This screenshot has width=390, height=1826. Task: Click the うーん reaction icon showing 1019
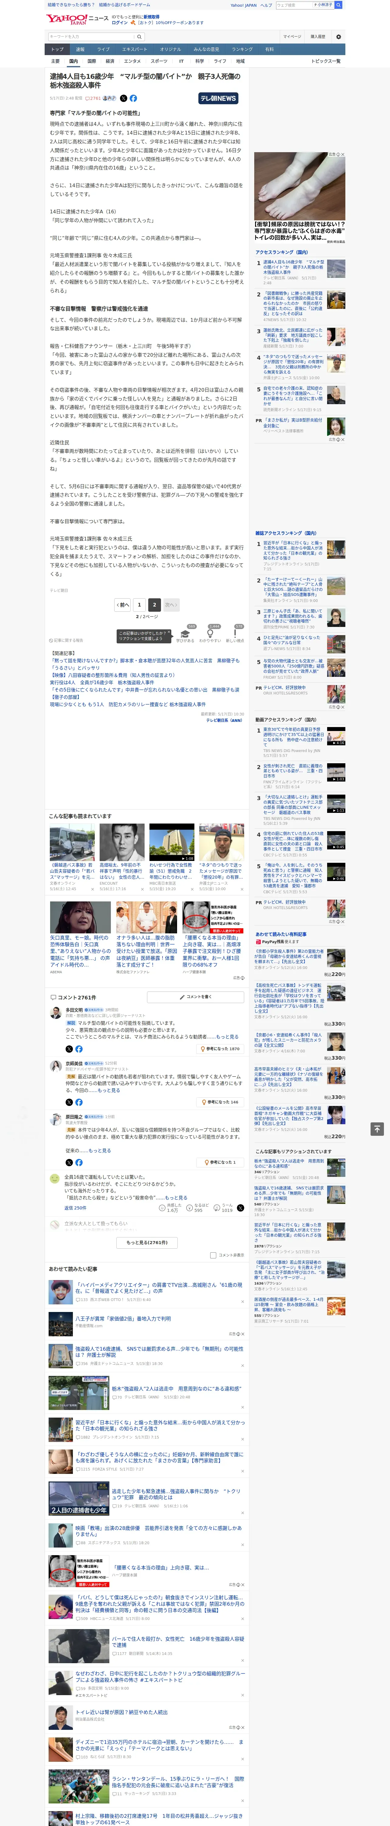217,1209
